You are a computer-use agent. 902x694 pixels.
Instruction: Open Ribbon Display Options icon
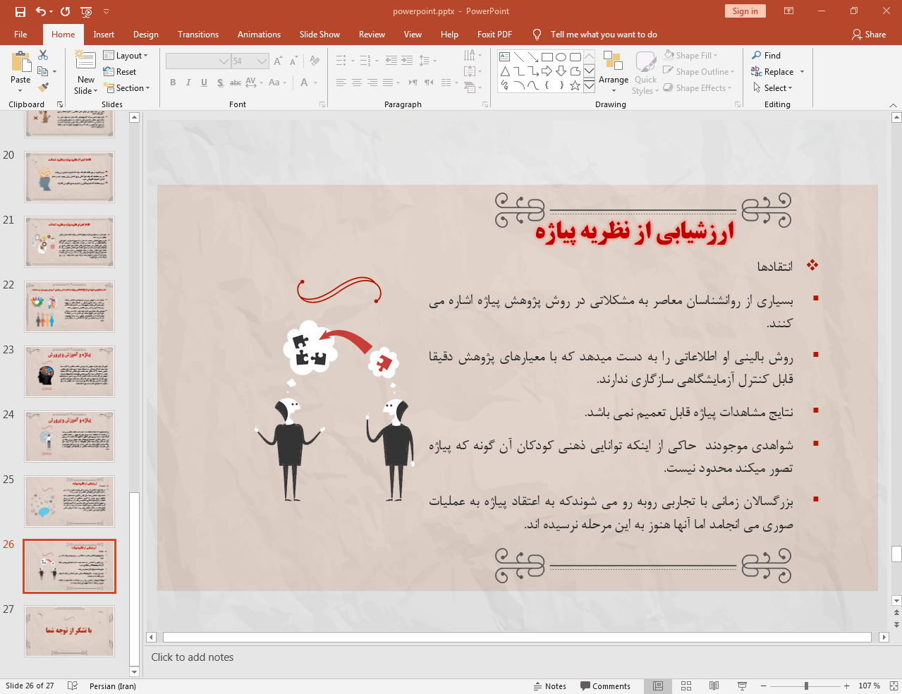(788, 11)
